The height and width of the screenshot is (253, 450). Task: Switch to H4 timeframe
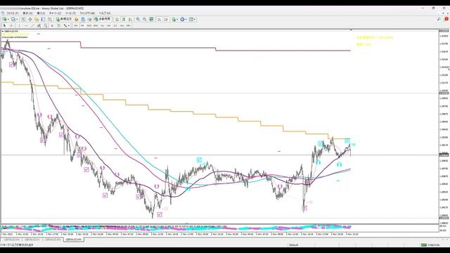point(109,25)
